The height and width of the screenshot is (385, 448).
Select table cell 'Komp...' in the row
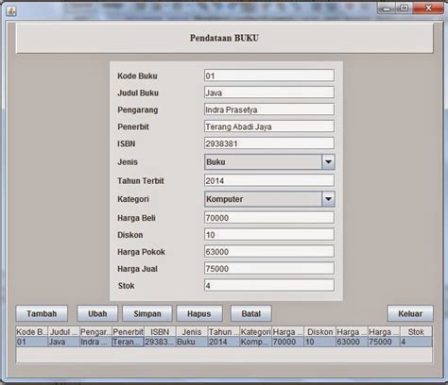point(256,342)
